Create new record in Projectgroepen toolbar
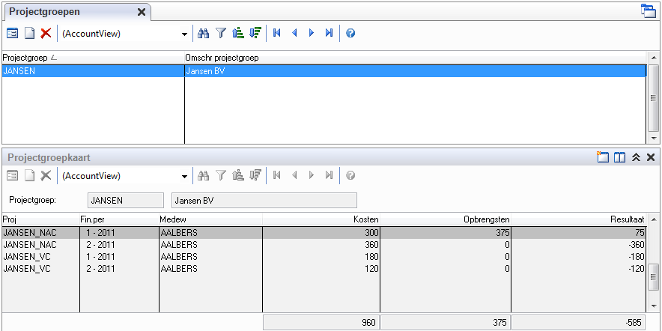Viewport: 662px width, 331px height. pyautogui.click(x=29, y=34)
